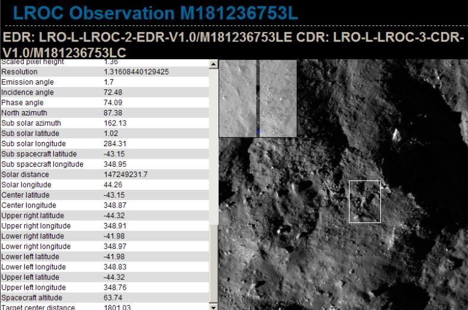Screen dimensions: 468x310
Task: Click the metadata table scrollbar thumb
Action: [x=214, y=263]
